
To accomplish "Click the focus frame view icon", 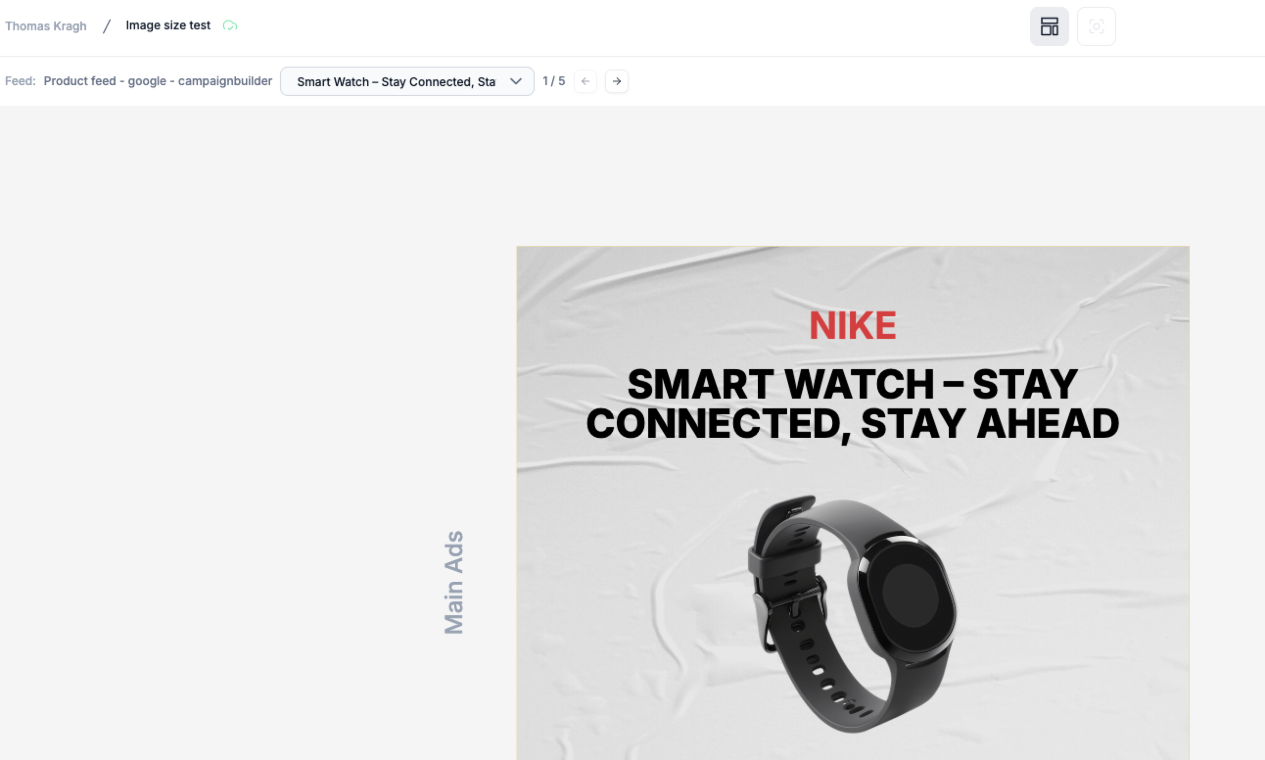I will click(x=1096, y=26).
